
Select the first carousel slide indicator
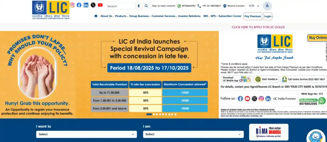pyautogui.click(x=149, y=114)
